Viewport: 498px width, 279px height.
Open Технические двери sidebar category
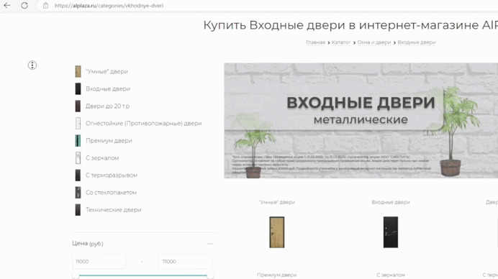[x=114, y=210]
